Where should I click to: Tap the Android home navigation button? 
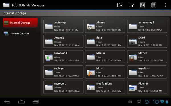click(x=21, y=102)
